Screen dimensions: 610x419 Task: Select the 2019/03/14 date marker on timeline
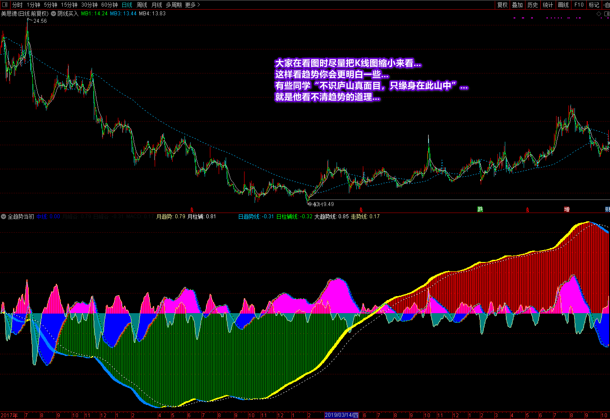pos(341,416)
